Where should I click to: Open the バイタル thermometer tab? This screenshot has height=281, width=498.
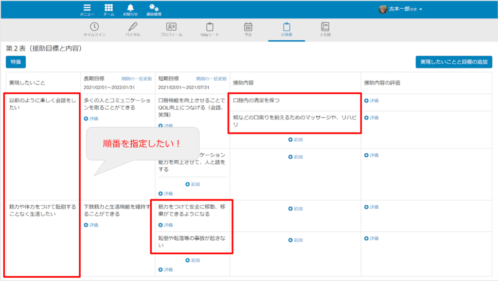[x=133, y=30]
